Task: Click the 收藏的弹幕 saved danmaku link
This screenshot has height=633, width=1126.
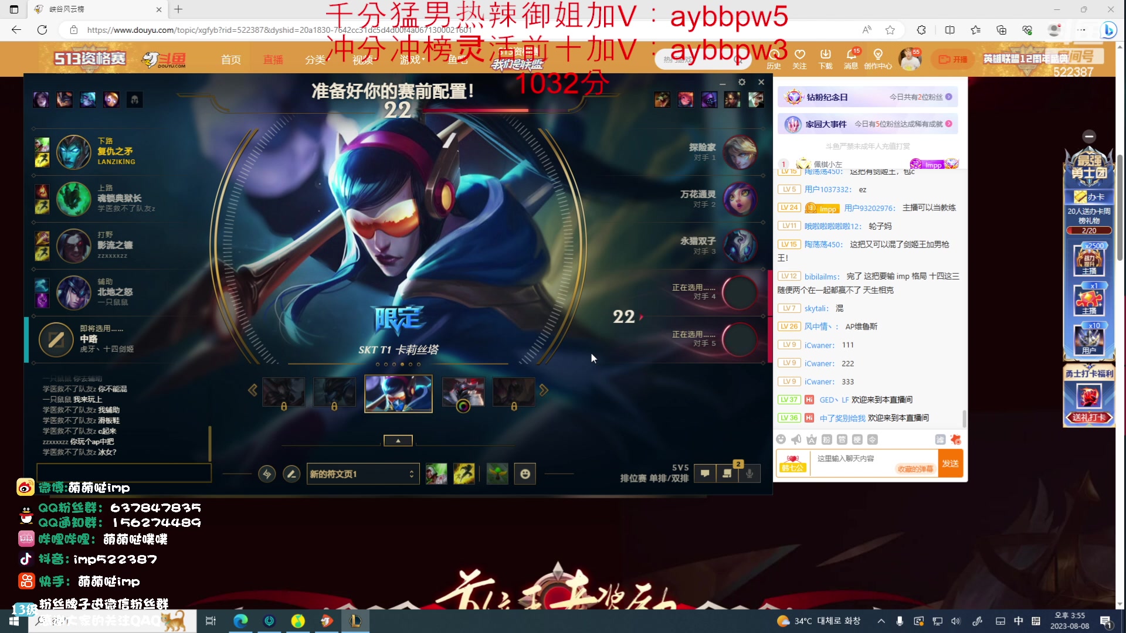Action: [x=915, y=469]
